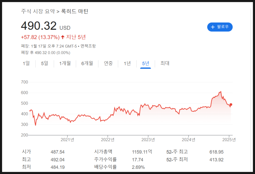Click the 2022년 x-axis label

[108, 140]
